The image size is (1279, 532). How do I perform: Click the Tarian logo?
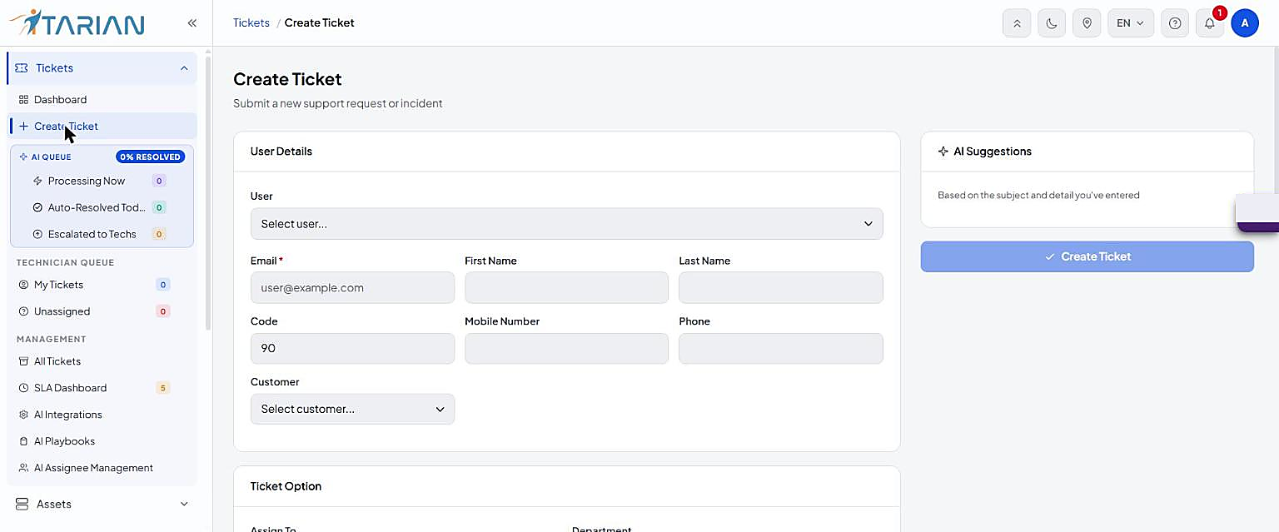pos(77,22)
